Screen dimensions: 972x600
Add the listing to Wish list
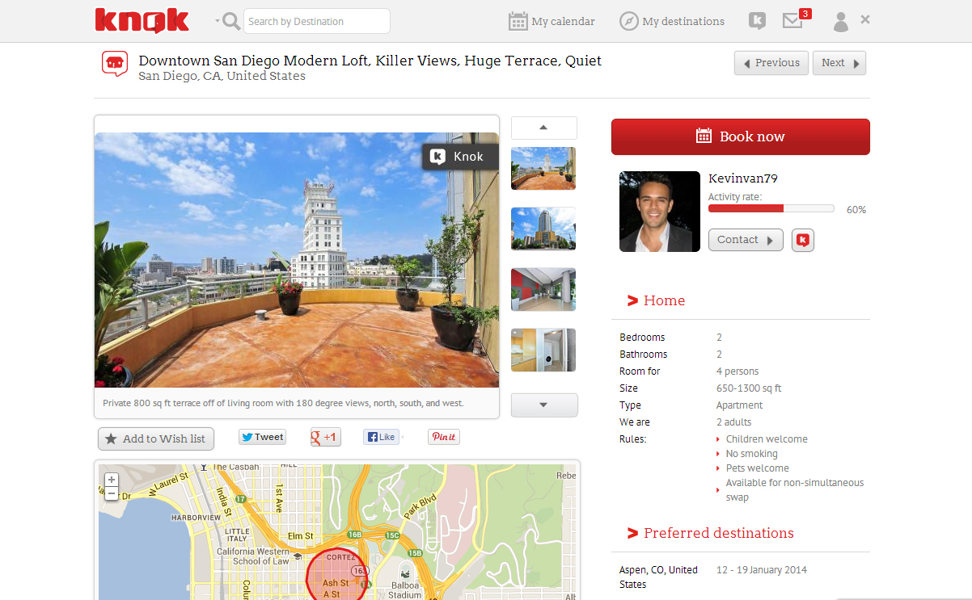point(156,438)
